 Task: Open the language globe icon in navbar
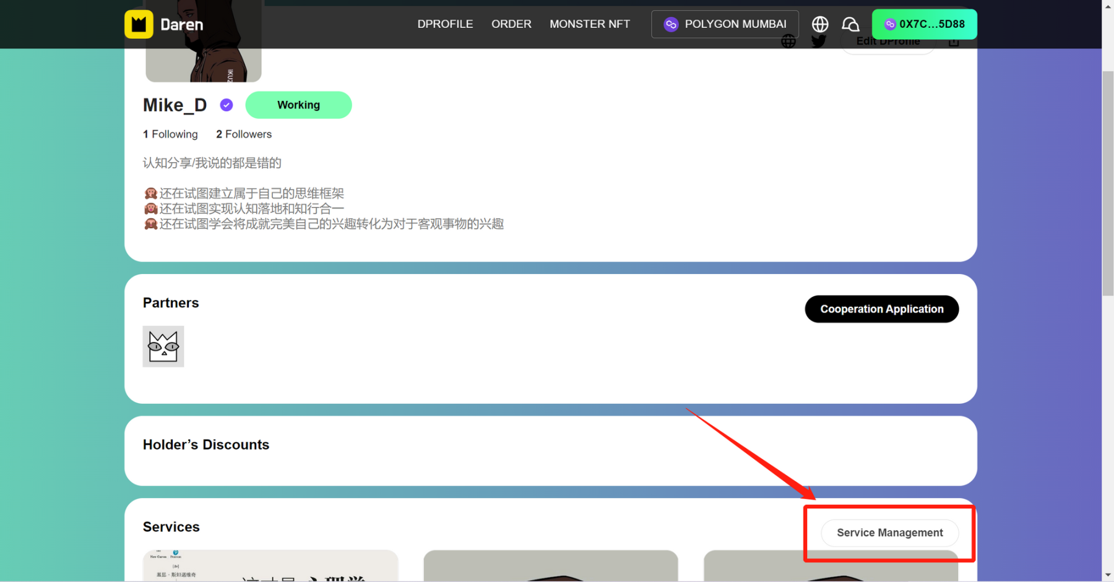coord(820,24)
